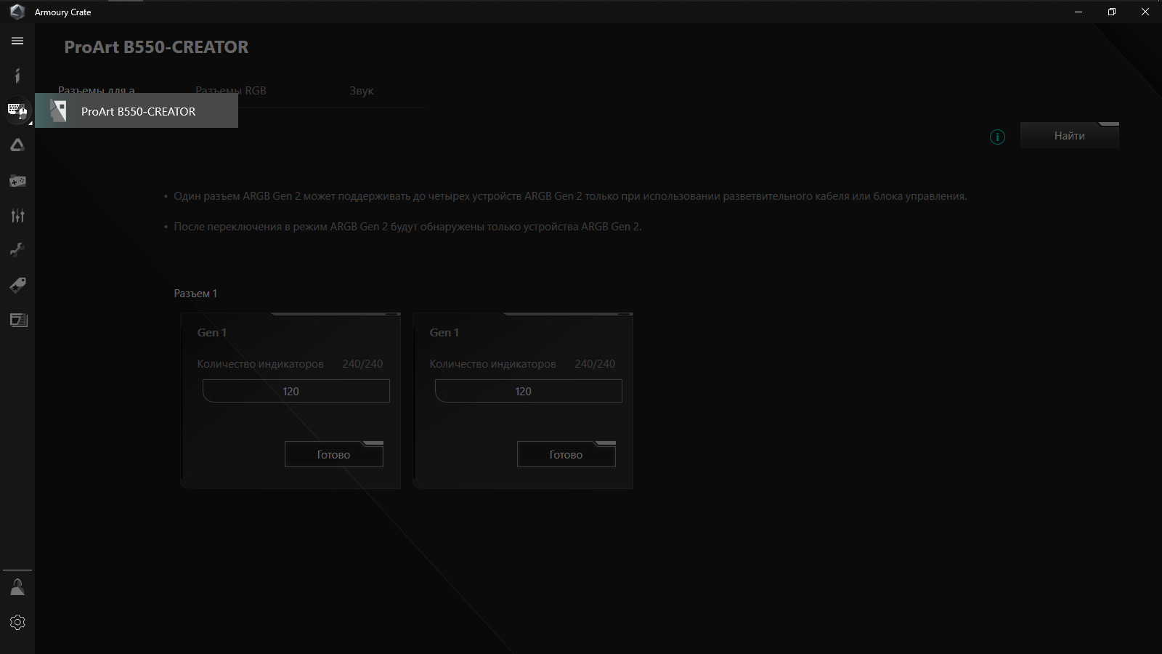This screenshot has width=1162, height=654.
Task: Click the first Gen 1 card heading
Action: coord(212,332)
